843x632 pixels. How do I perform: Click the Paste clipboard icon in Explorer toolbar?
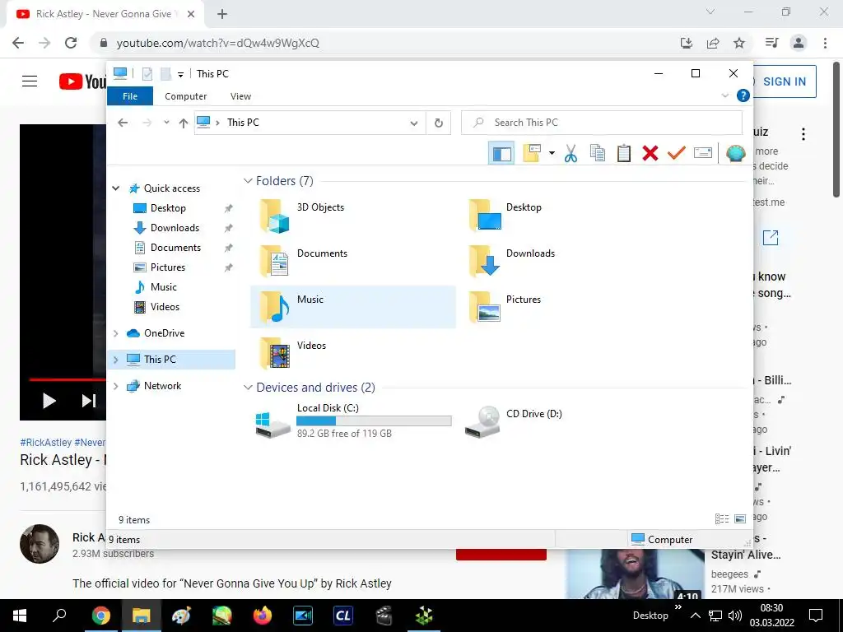(x=624, y=153)
